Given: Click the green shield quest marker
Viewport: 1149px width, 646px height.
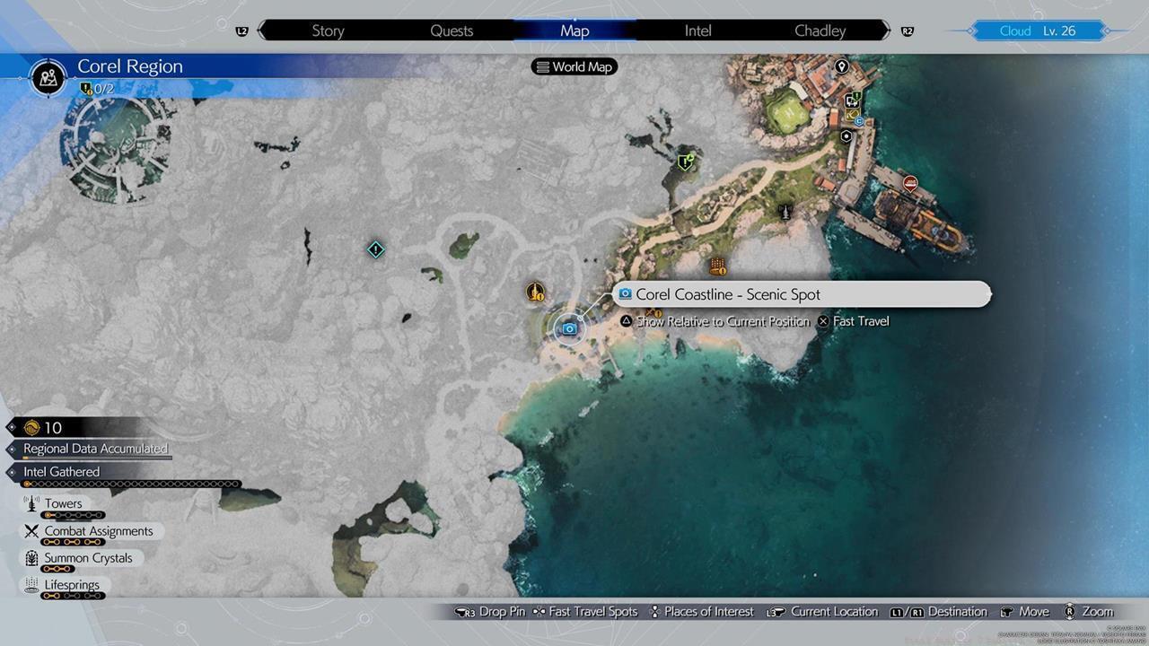Looking at the screenshot, I should pyautogui.click(x=686, y=161).
